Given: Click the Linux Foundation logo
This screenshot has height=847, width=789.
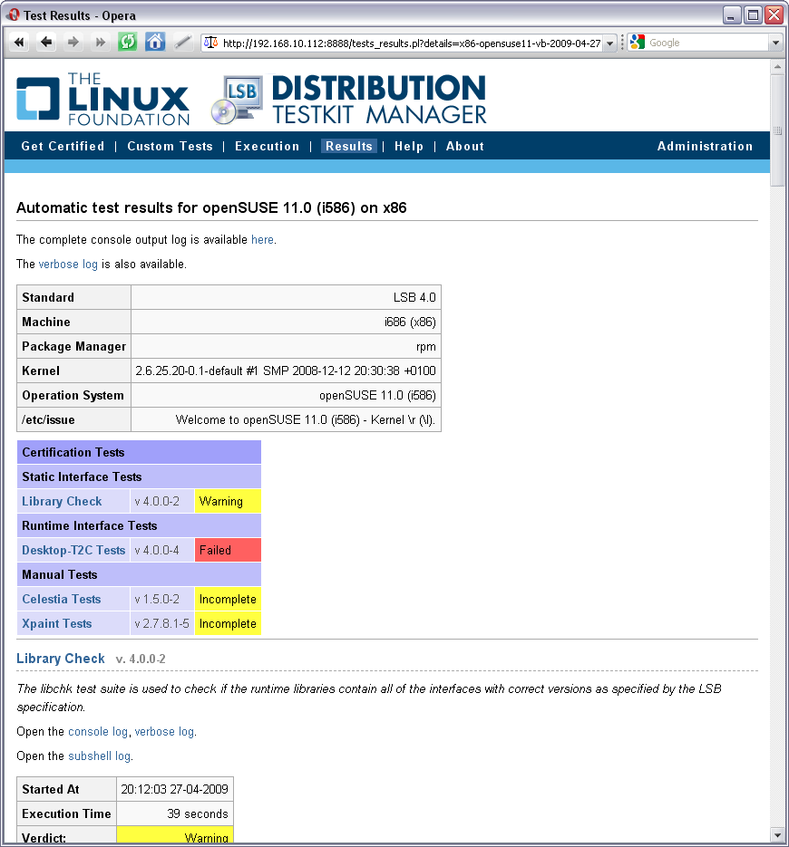Looking at the screenshot, I should click(102, 99).
